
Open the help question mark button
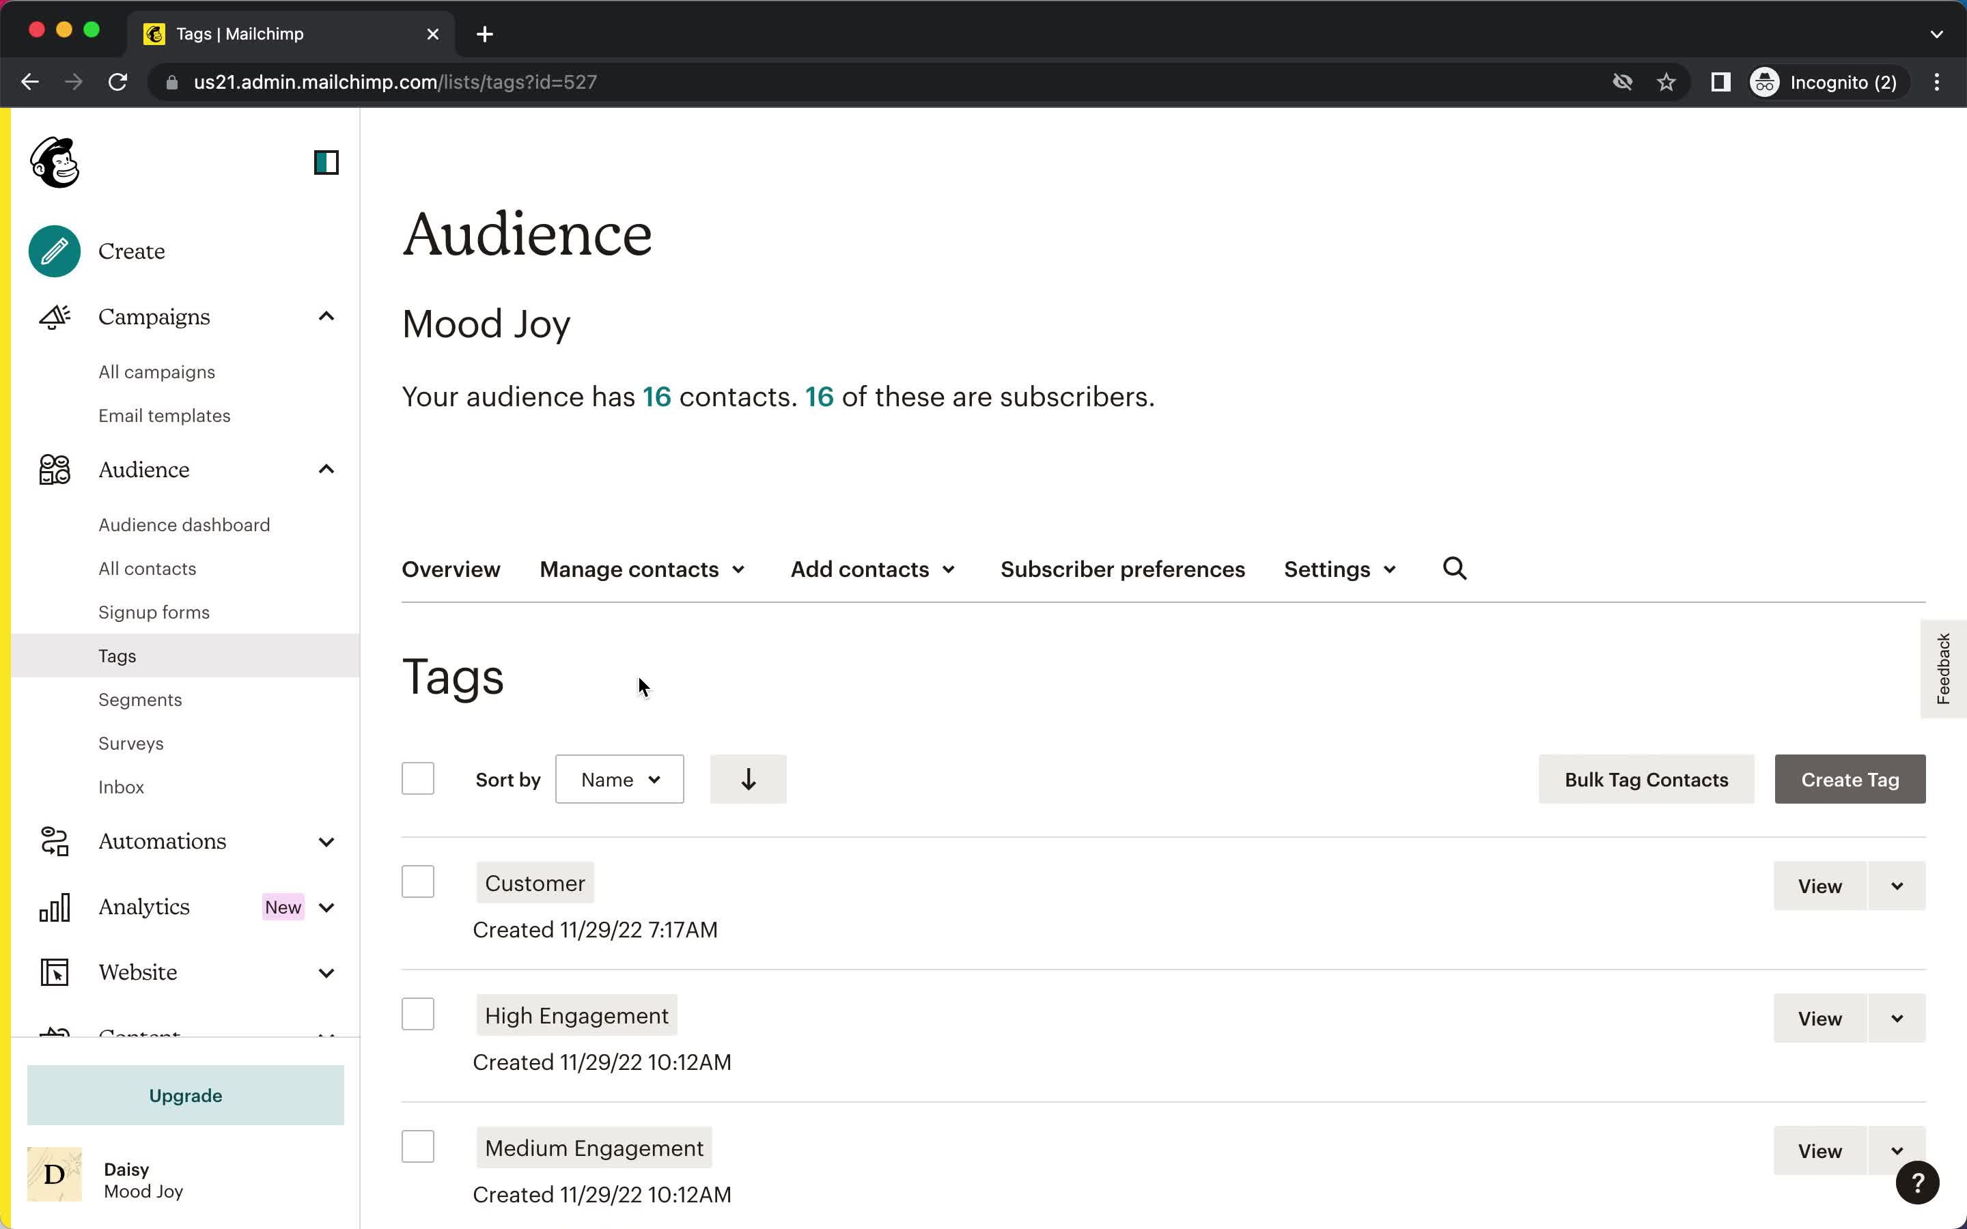pyautogui.click(x=1916, y=1183)
